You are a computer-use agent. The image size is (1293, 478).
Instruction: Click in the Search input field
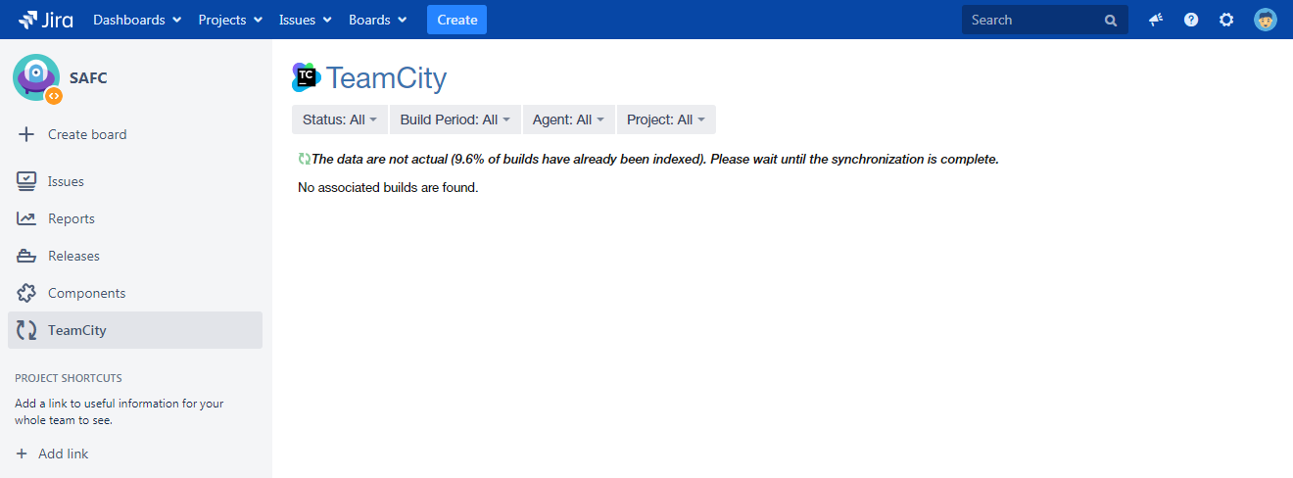coord(1030,20)
